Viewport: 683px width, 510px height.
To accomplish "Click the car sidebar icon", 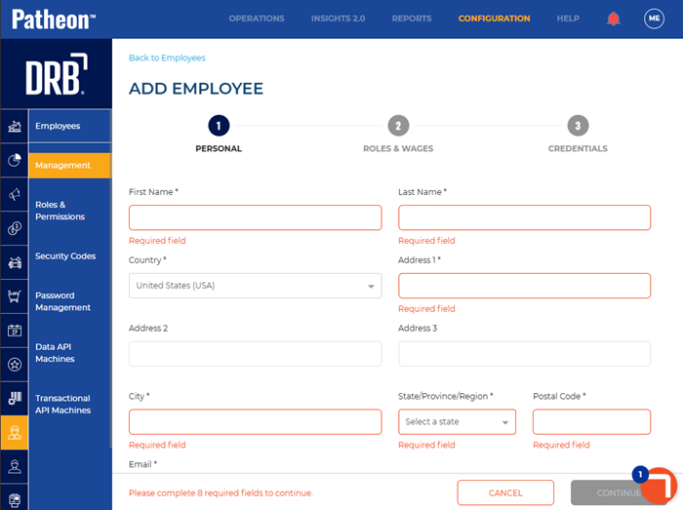I will pyautogui.click(x=15, y=262).
